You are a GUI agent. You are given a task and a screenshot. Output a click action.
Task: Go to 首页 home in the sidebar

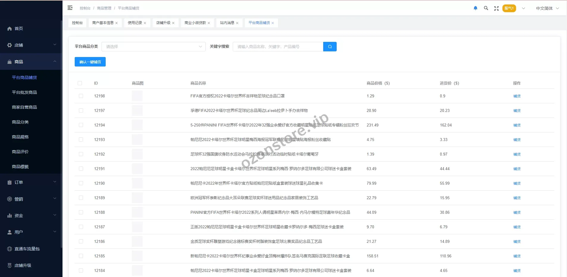pos(19,29)
